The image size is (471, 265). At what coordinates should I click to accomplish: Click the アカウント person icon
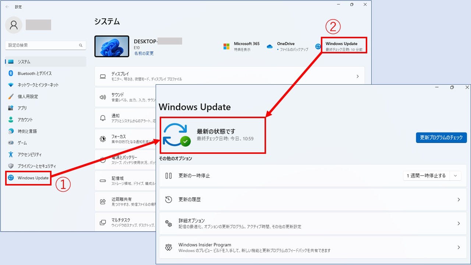[11, 120]
